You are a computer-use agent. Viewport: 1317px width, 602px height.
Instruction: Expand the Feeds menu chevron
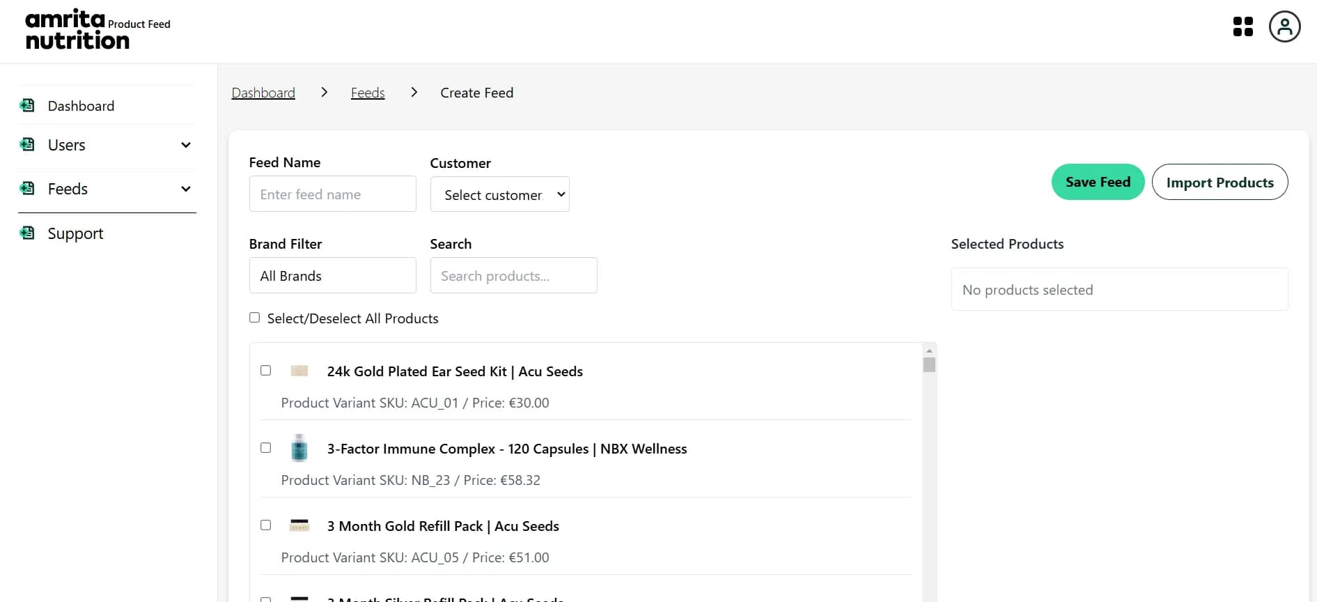pyautogui.click(x=186, y=189)
